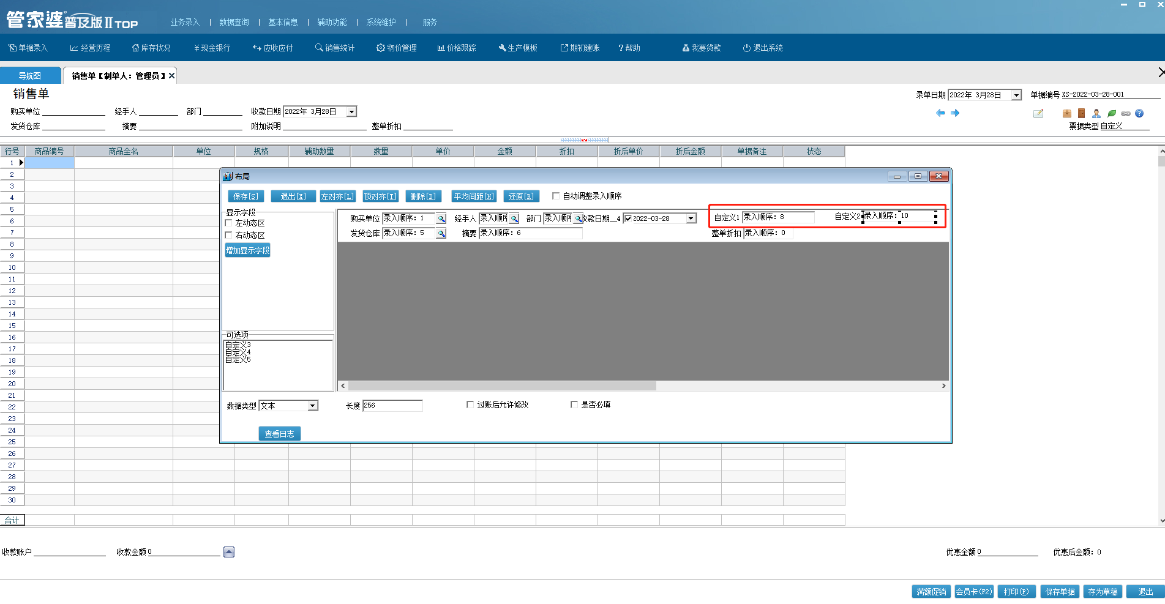
Task: Click 左对齐[L] button
Action: pos(337,196)
